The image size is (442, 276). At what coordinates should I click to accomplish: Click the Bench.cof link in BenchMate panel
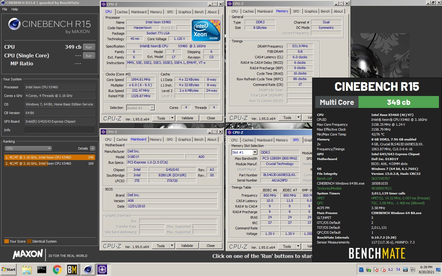pos(324,178)
